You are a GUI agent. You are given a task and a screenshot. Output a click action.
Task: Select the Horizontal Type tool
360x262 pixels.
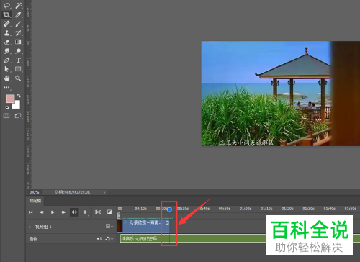(18, 60)
